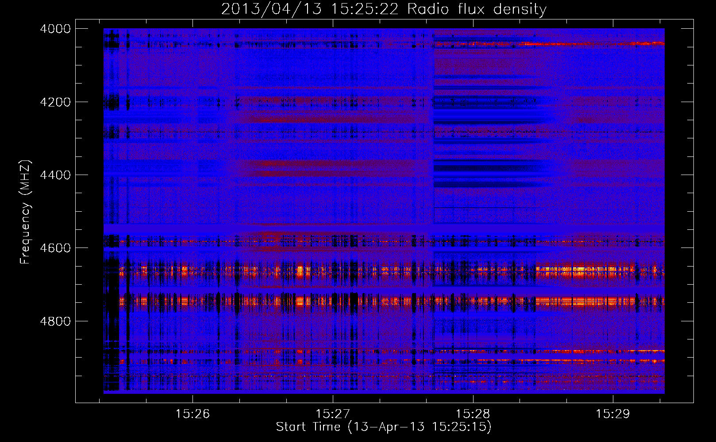This screenshot has width=716, height=442.
Task: Select the 15:26 time tick label
Action: click(192, 414)
